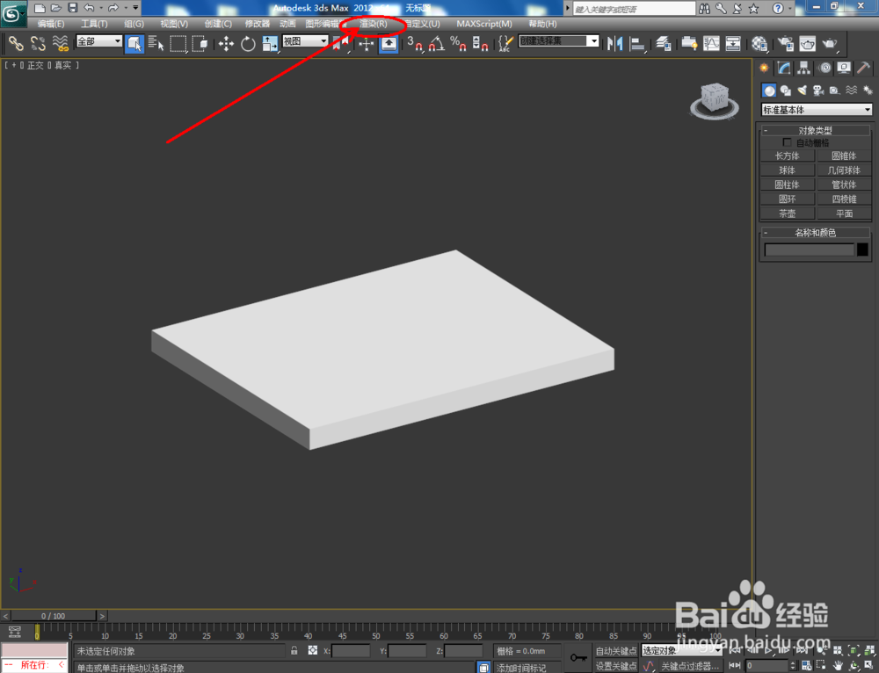Click the selection lock toggle icon
The height and width of the screenshot is (673, 879).
(294, 650)
